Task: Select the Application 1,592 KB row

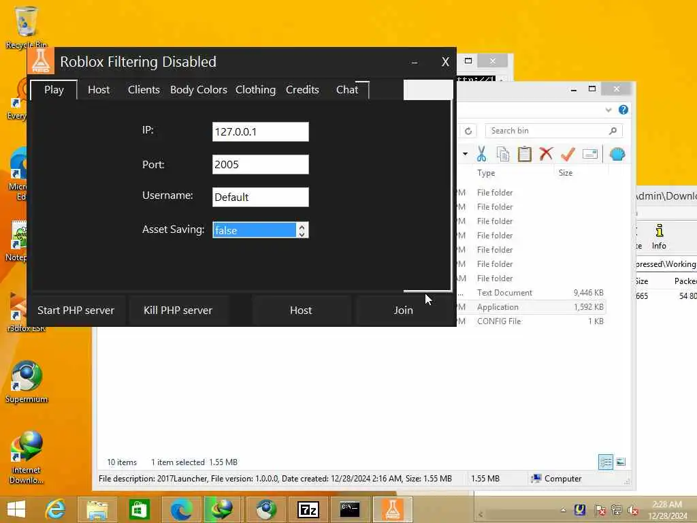Action: coord(531,307)
